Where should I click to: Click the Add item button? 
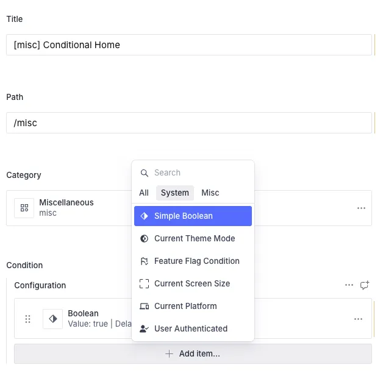coord(193,353)
